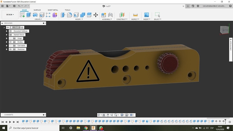Click the Job Status clock icon
This screenshot has width=233, height=131.
pyautogui.click(x=198, y=6)
